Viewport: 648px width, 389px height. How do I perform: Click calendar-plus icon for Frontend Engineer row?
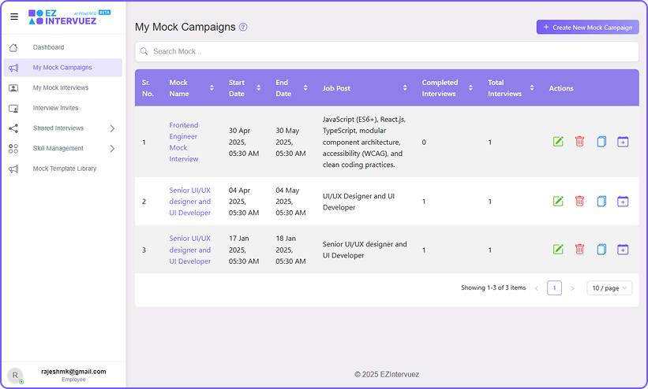(x=623, y=142)
